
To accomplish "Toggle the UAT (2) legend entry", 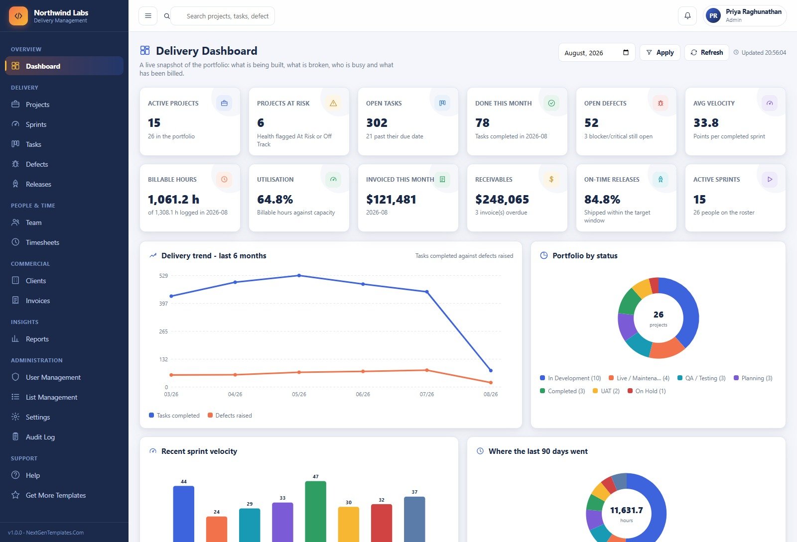I will (606, 391).
